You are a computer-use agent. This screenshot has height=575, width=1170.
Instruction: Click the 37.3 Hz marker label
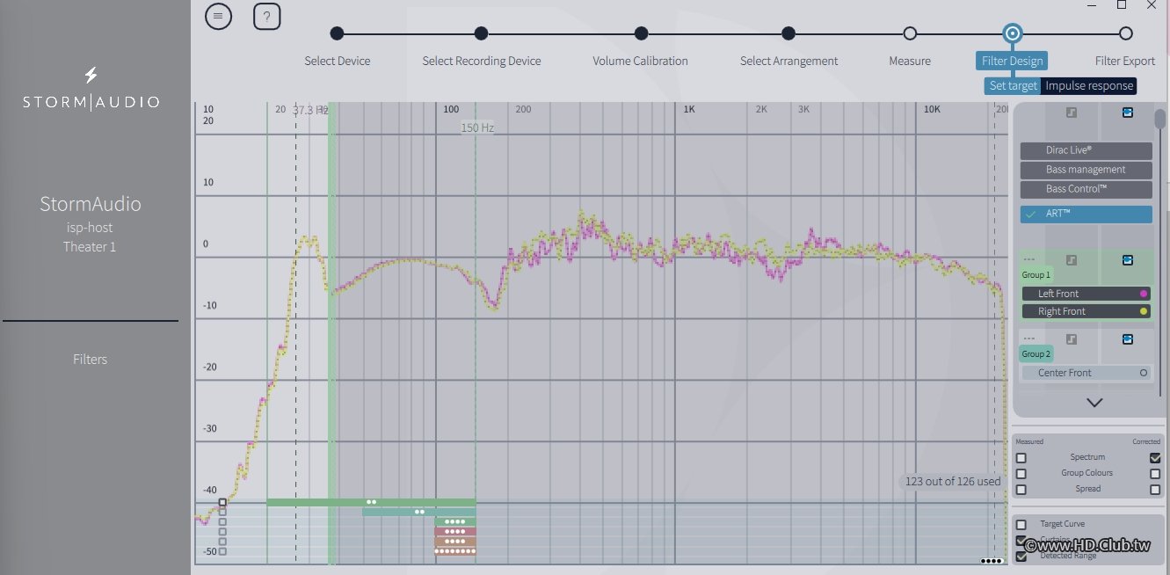pyautogui.click(x=310, y=110)
